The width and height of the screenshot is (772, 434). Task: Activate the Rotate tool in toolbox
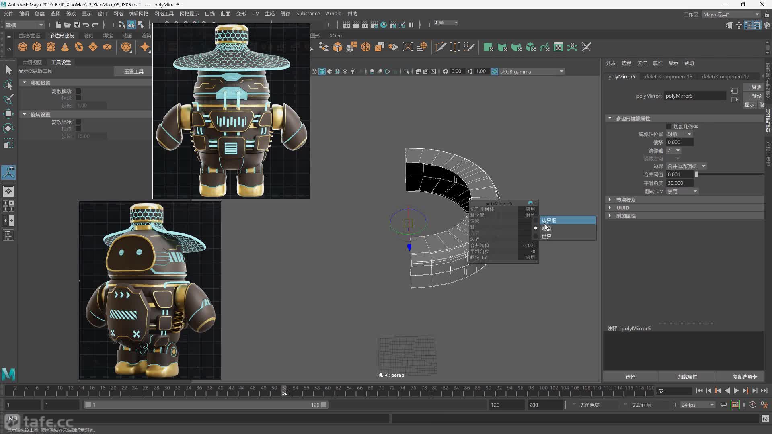[8, 128]
